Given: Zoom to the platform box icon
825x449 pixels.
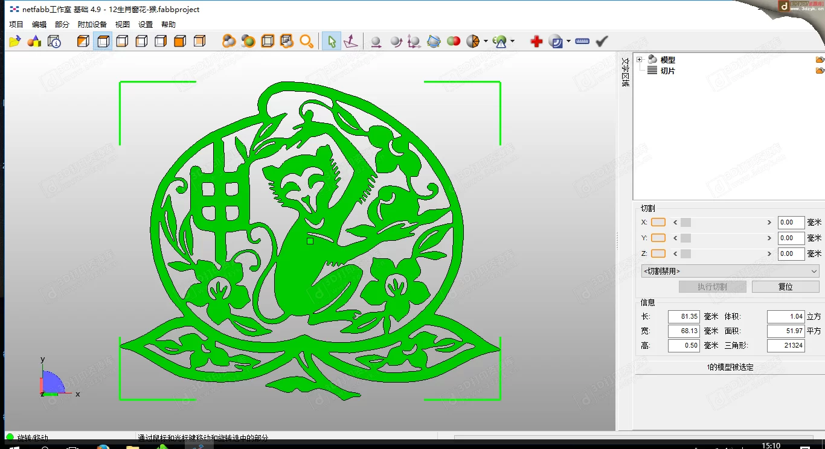Looking at the screenshot, I should [268, 41].
